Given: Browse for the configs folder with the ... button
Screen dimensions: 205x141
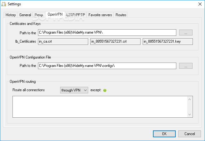Looking at the screenshot, I should click(x=186, y=66).
